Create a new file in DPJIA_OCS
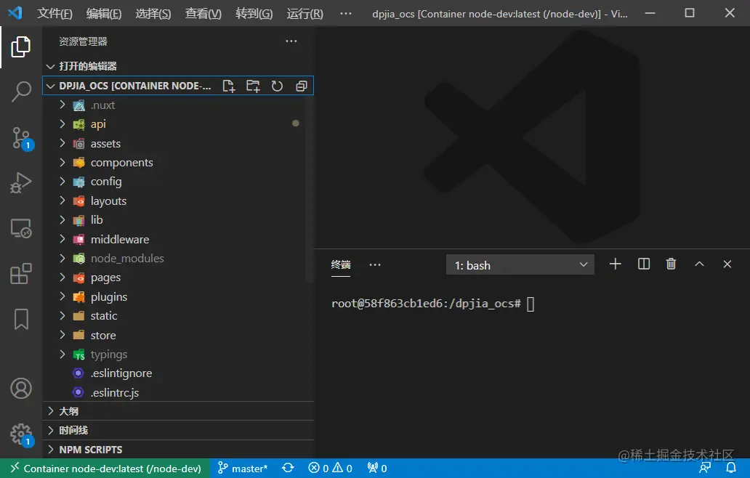 [x=229, y=86]
